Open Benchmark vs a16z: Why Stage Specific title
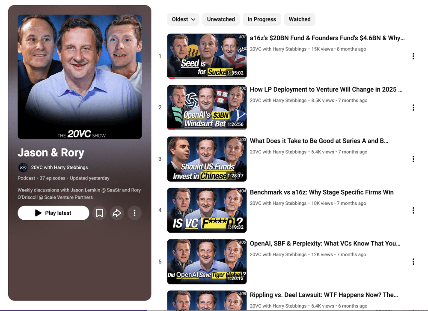This screenshot has width=428, height=311. pyautogui.click(x=321, y=192)
